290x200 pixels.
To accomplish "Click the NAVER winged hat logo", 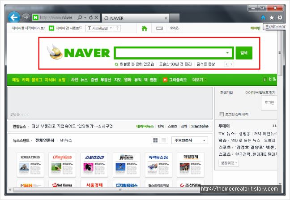I will (55, 52).
